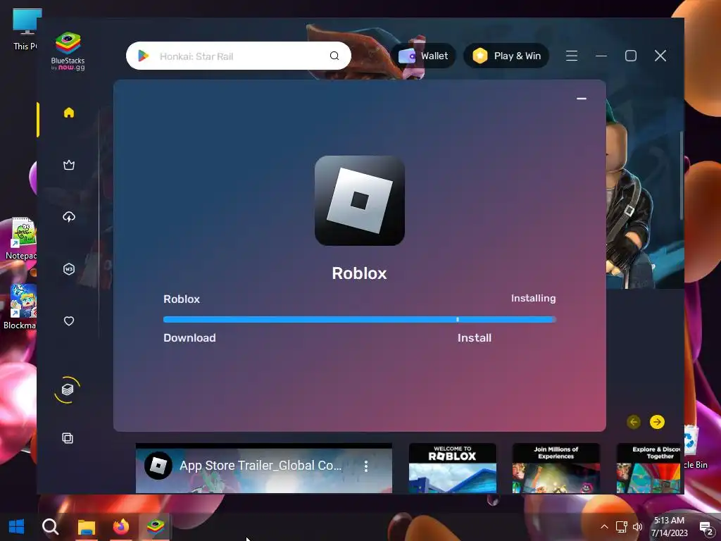The height and width of the screenshot is (541, 721).
Task: Open the heart favorites sidebar icon
Action: point(69,321)
